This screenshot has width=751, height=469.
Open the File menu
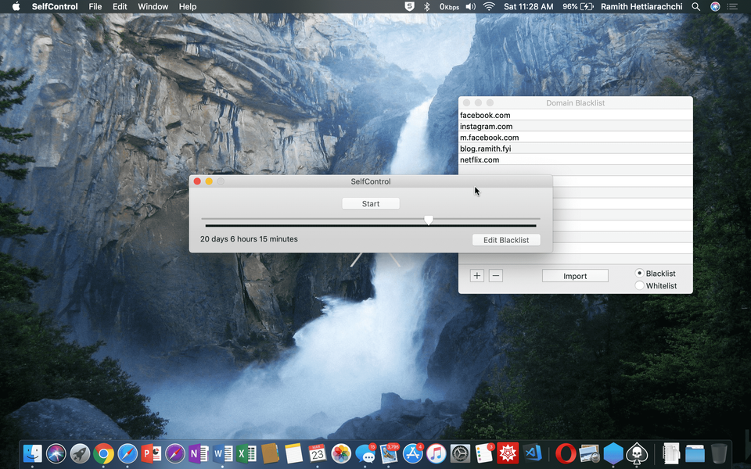click(95, 6)
